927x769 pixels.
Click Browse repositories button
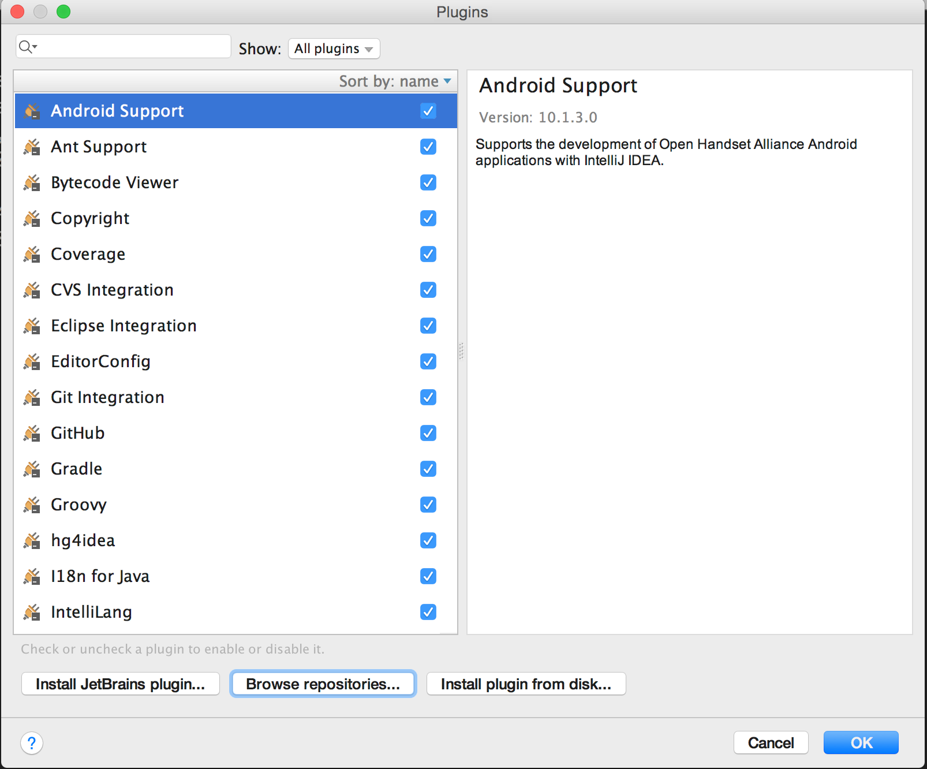pos(323,684)
